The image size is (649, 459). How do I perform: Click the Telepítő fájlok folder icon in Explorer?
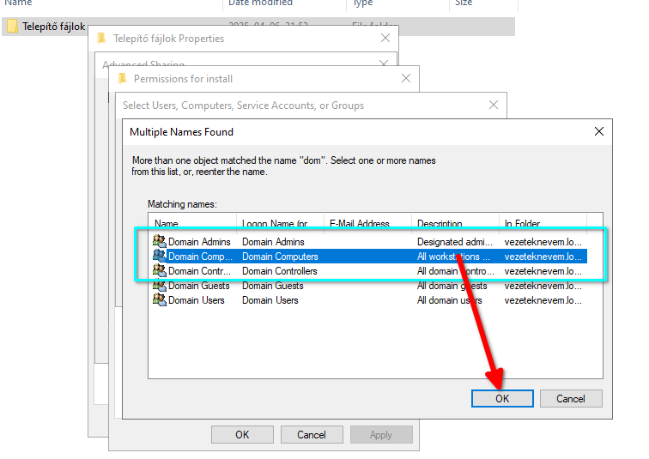12,27
